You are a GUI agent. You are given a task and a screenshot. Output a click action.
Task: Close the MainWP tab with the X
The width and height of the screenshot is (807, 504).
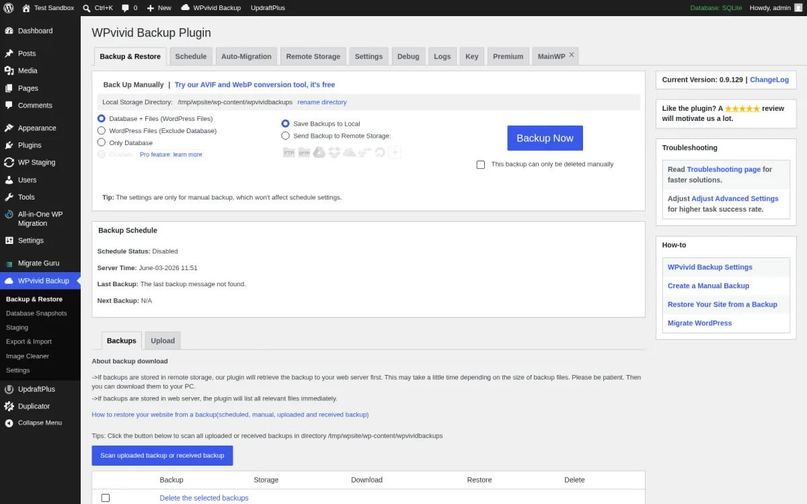572,55
